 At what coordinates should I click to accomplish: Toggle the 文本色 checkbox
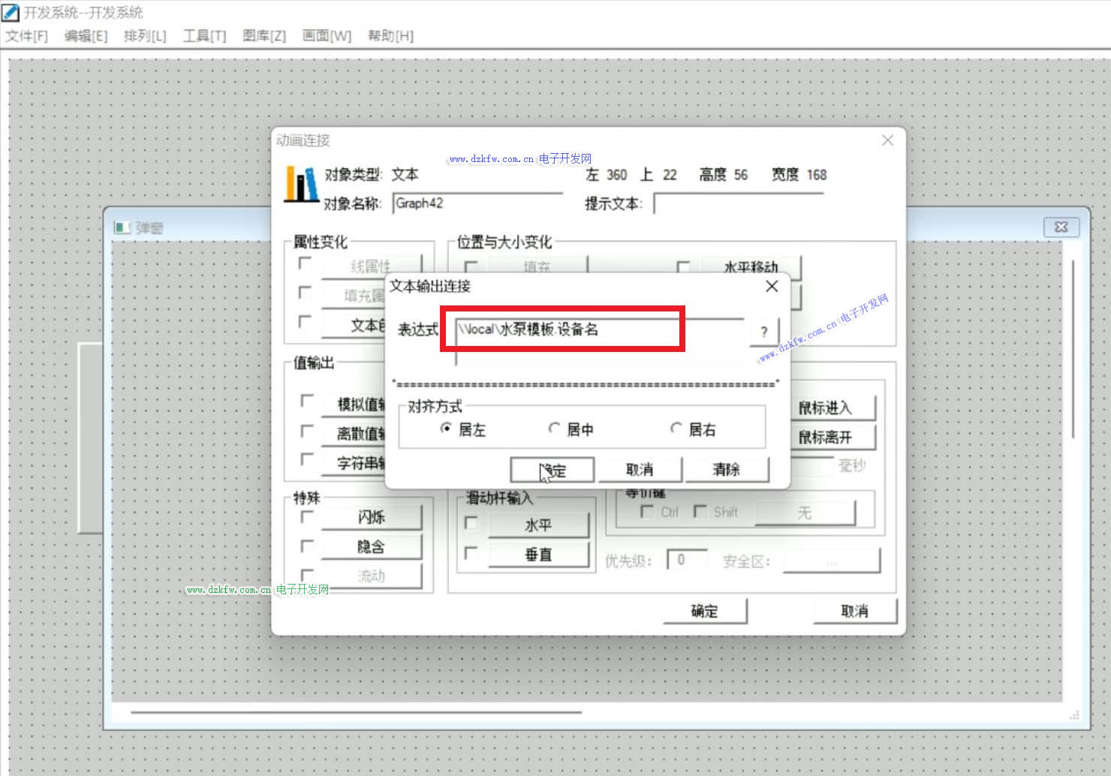tap(305, 321)
